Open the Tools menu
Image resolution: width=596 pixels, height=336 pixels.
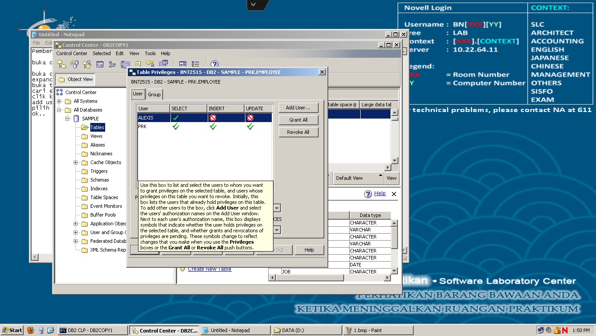click(150, 53)
